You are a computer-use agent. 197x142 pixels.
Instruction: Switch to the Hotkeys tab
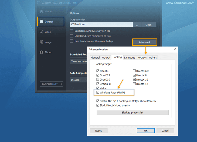[142, 58]
